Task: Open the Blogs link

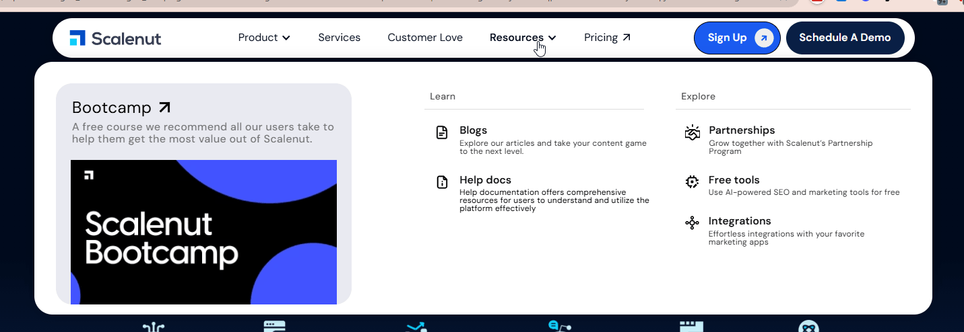Action: 473,130
